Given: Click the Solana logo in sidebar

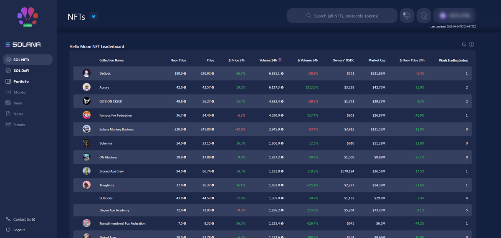Looking at the screenshot, I should [x=23, y=44].
